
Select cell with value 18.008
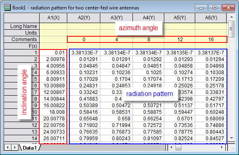click(x=53, y=112)
